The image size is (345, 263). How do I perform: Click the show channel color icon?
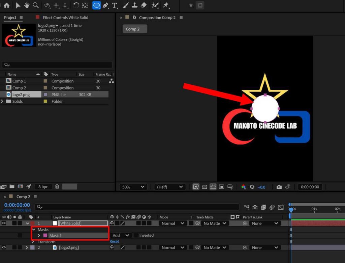243,187
